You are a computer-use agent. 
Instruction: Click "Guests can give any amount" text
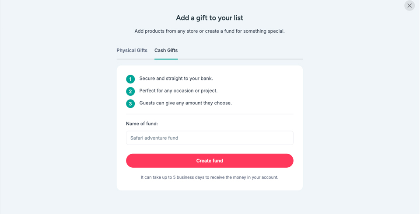pyautogui.click(x=185, y=103)
